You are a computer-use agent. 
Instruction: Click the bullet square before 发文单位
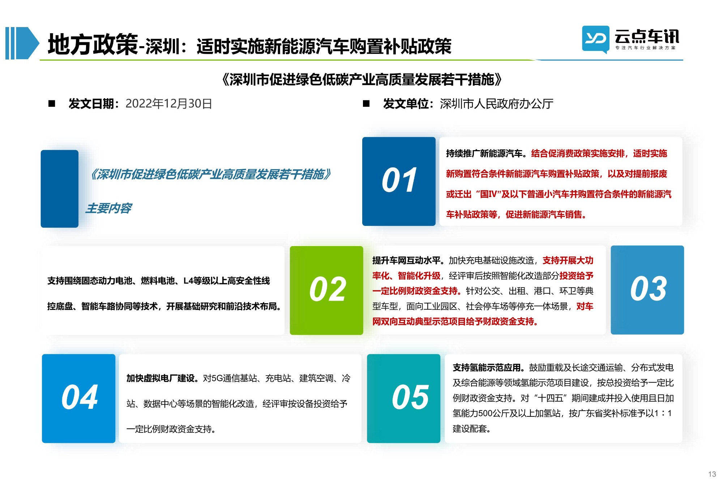(x=366, y=104)
